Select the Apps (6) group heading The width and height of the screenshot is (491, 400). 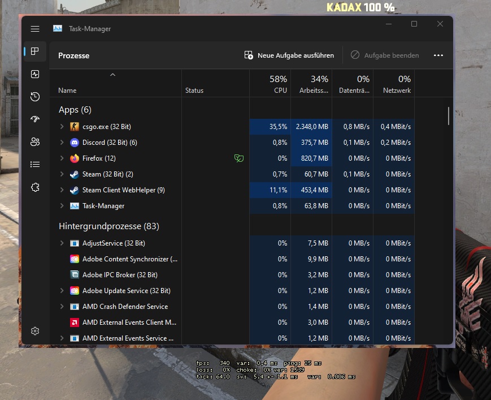pos(75,110)
